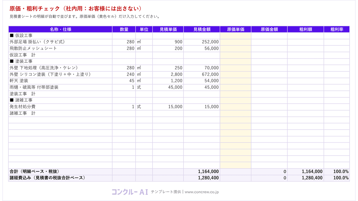Select the 単位 column header

[144, 29]
